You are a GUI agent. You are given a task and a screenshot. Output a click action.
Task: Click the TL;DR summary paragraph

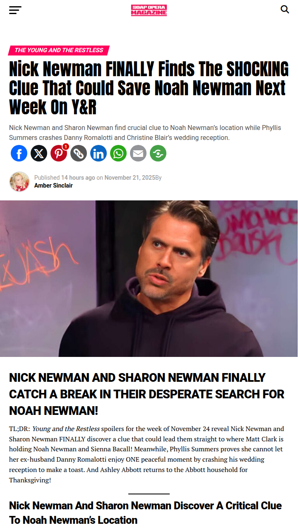point(147,454)
